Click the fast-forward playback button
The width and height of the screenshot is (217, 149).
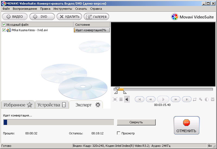point(175,99)
